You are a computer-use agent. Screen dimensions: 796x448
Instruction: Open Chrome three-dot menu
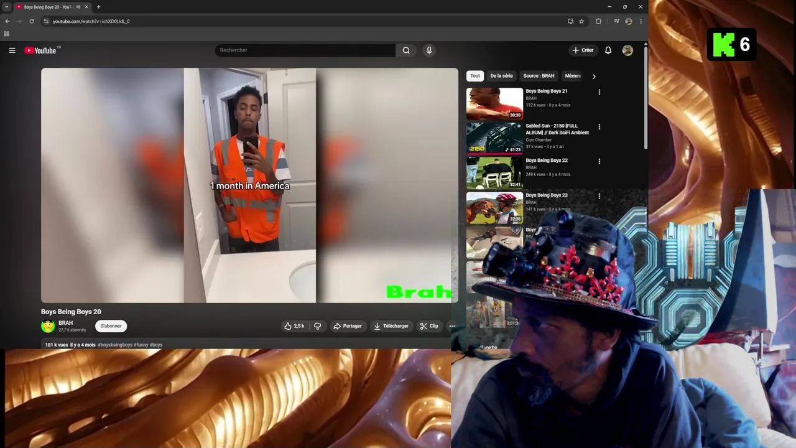pyautogui.click(x=641, y=21)
